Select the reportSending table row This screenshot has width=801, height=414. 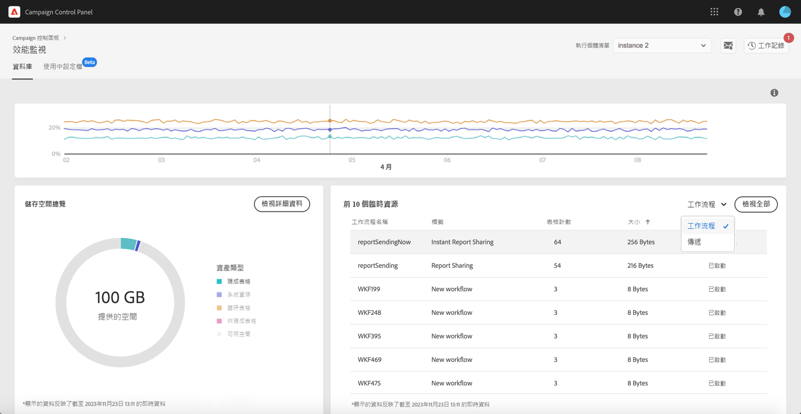click(x=558, y=266)
